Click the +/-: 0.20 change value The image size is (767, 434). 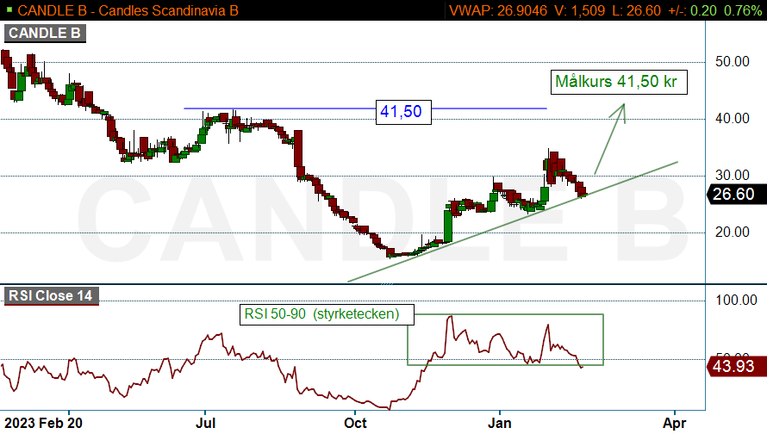(692, 10)
